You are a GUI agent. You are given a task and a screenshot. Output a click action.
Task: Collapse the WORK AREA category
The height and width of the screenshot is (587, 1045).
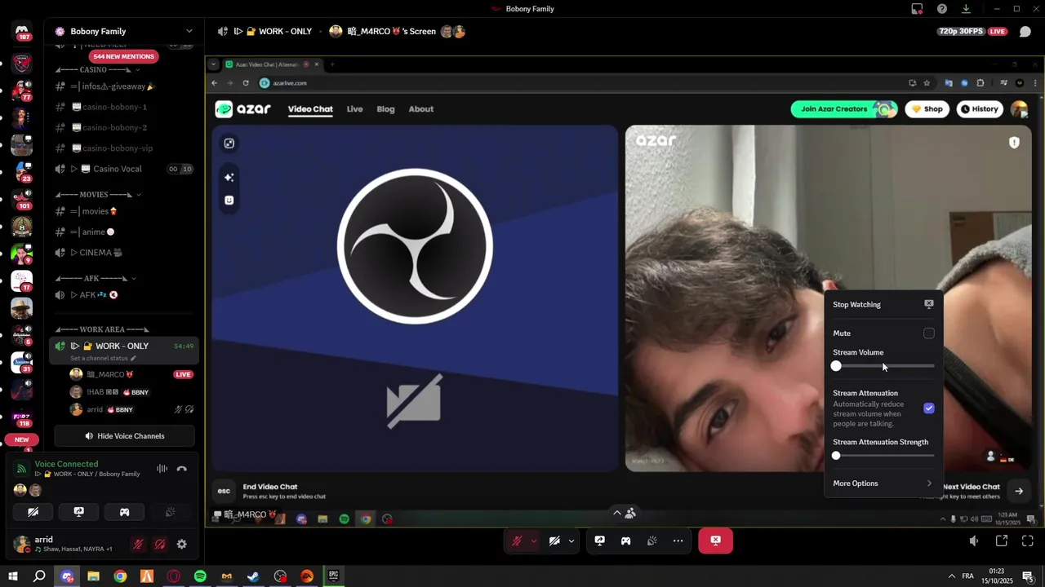click(102, 329)
